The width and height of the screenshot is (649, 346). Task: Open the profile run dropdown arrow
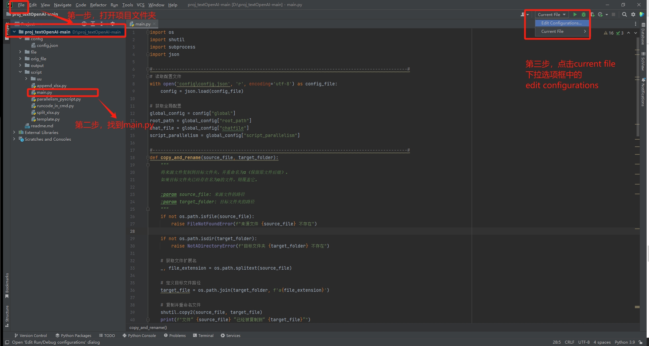tap(607, 14)
